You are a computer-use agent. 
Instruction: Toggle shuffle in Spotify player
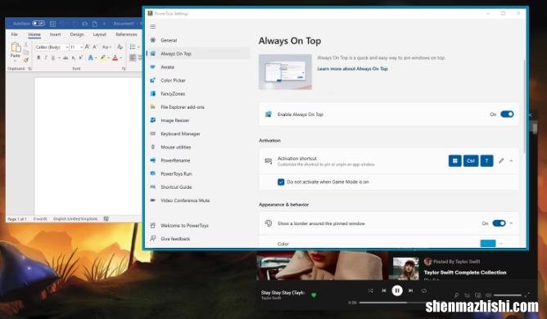point(370,290)
